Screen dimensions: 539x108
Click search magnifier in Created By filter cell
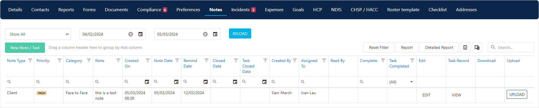273,82
